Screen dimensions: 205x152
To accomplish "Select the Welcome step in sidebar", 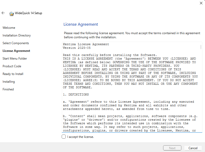I will click(x=9, y=28).
